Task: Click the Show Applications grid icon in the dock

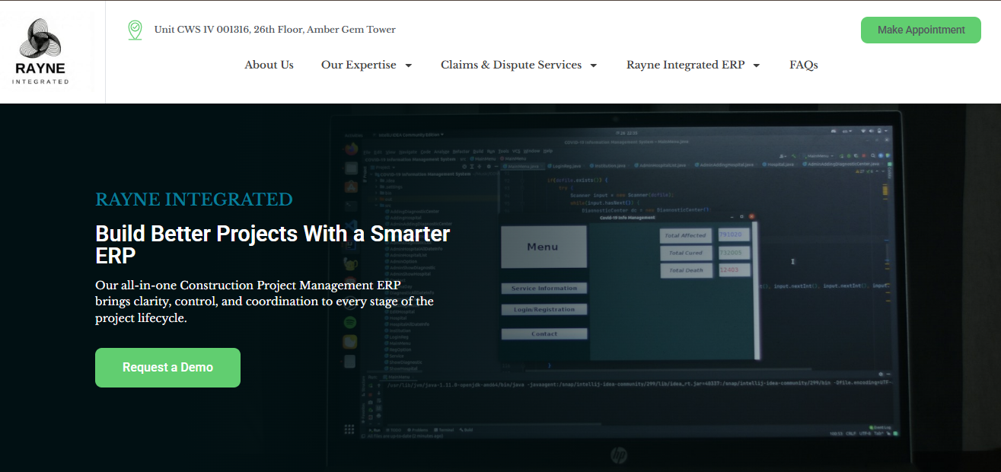Action: [349, 430]
